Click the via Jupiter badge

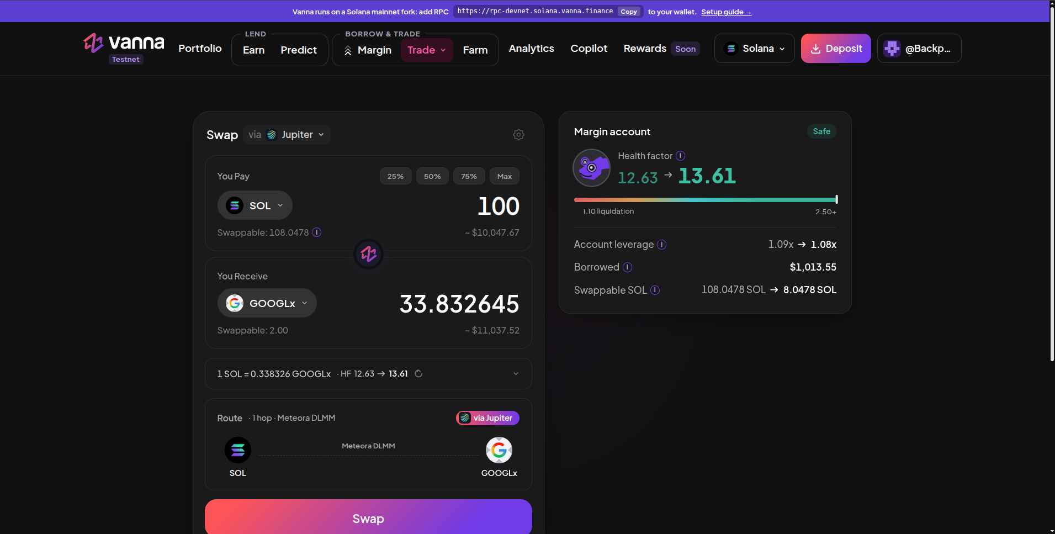[487, 418]
